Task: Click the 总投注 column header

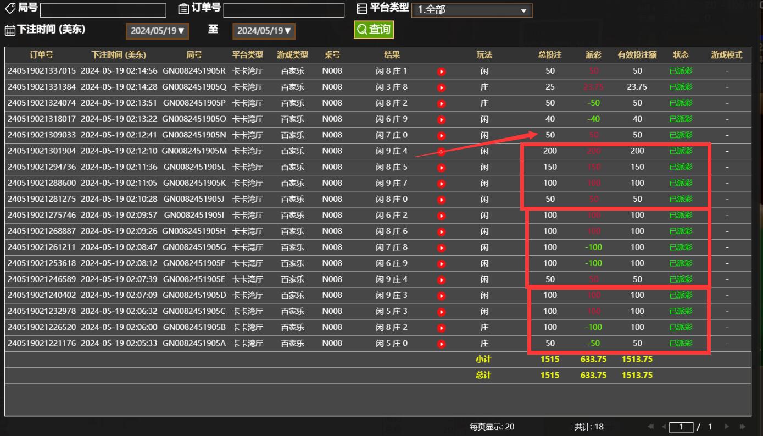Action: click(549, 55)
